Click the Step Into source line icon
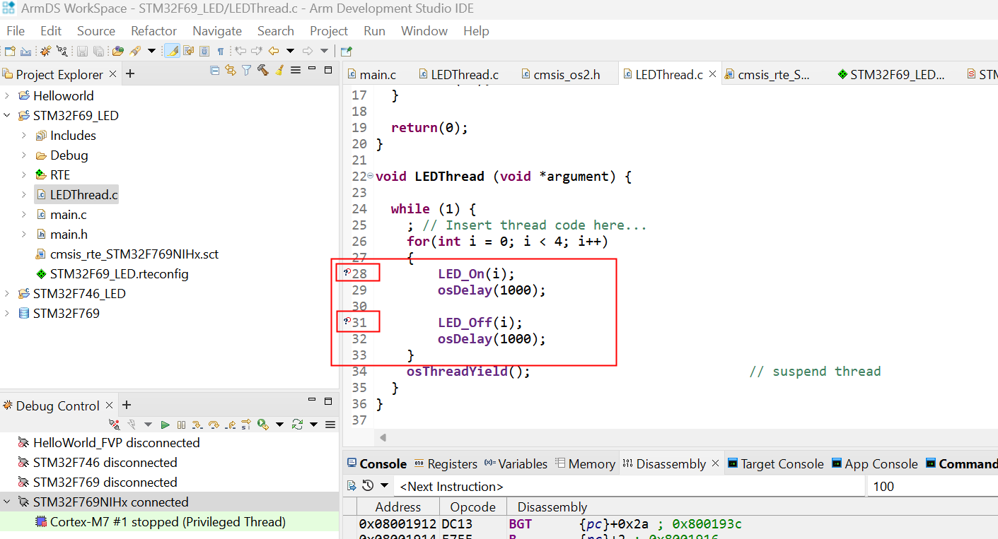Image resolution: width=998 pixels, height=539 pixels. pyautogui.click(x=197, y=425)
